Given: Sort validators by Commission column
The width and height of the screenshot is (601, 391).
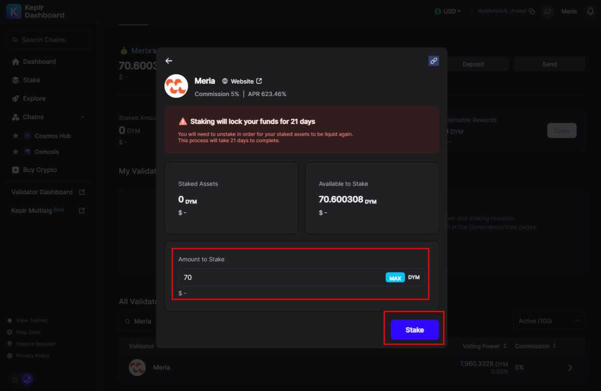Looking at the screenshot, I should click(x=535, y=346).
